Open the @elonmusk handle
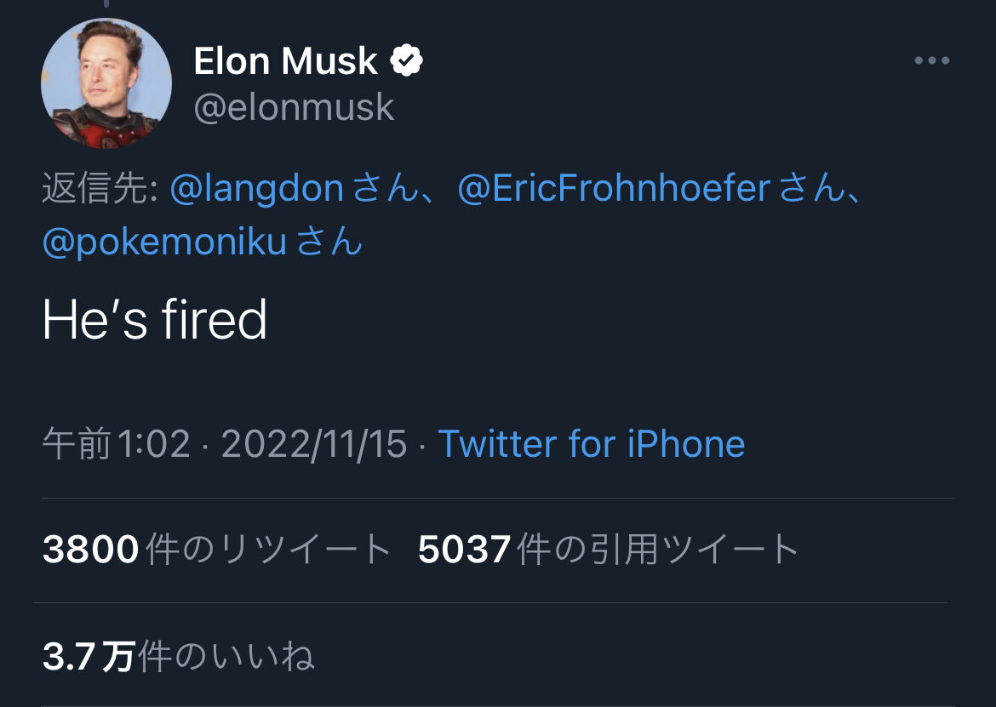Image resolution: width=996 pixels, height=707 pixels. click(x=294, y=108)
